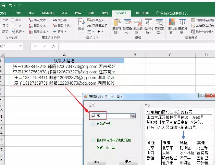
Task: Open the 截取文本 dropdown
Action: tap(38, 32)
